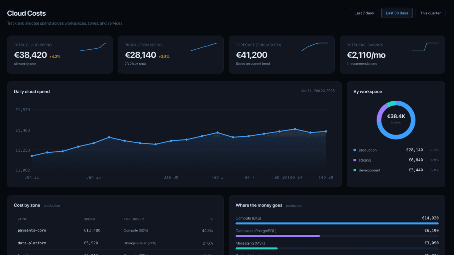The width and height of the screenshot is (454, 255).
Task: Click the Total Cloud Spend sparkline
Action: point(93,47)
